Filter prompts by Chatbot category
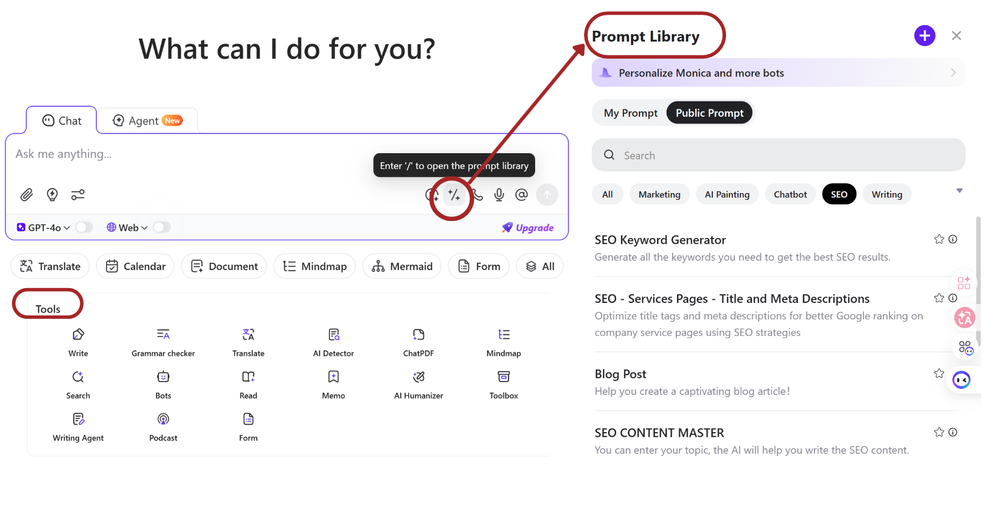 (x=790, y=194)
